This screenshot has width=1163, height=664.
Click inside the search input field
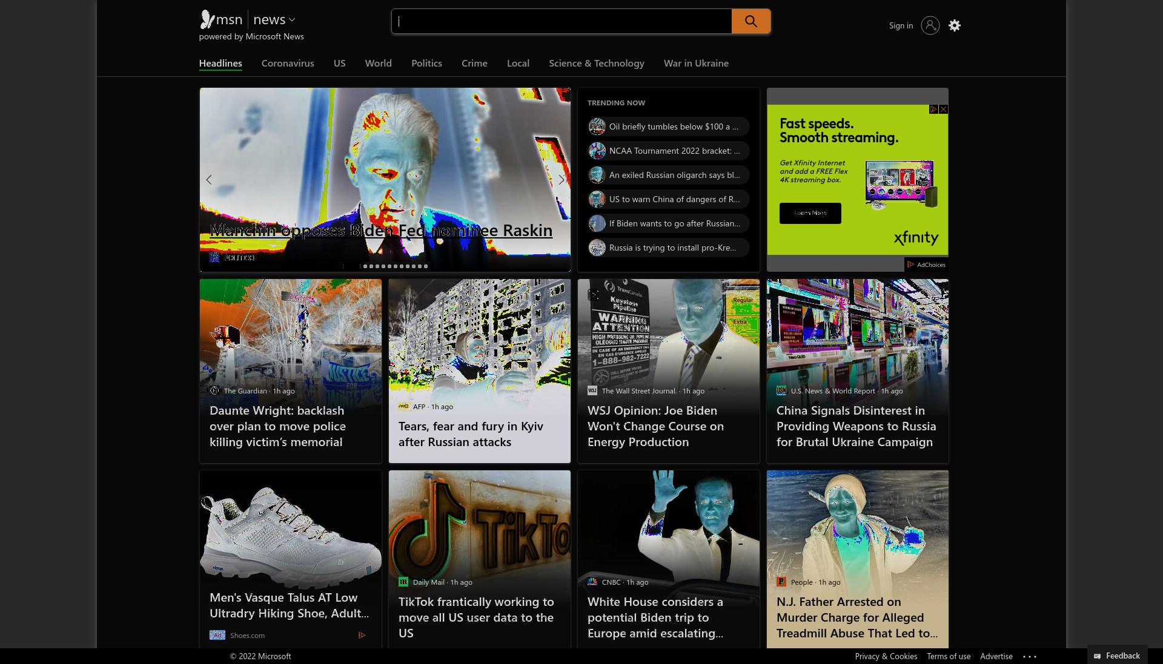(562, 21)
